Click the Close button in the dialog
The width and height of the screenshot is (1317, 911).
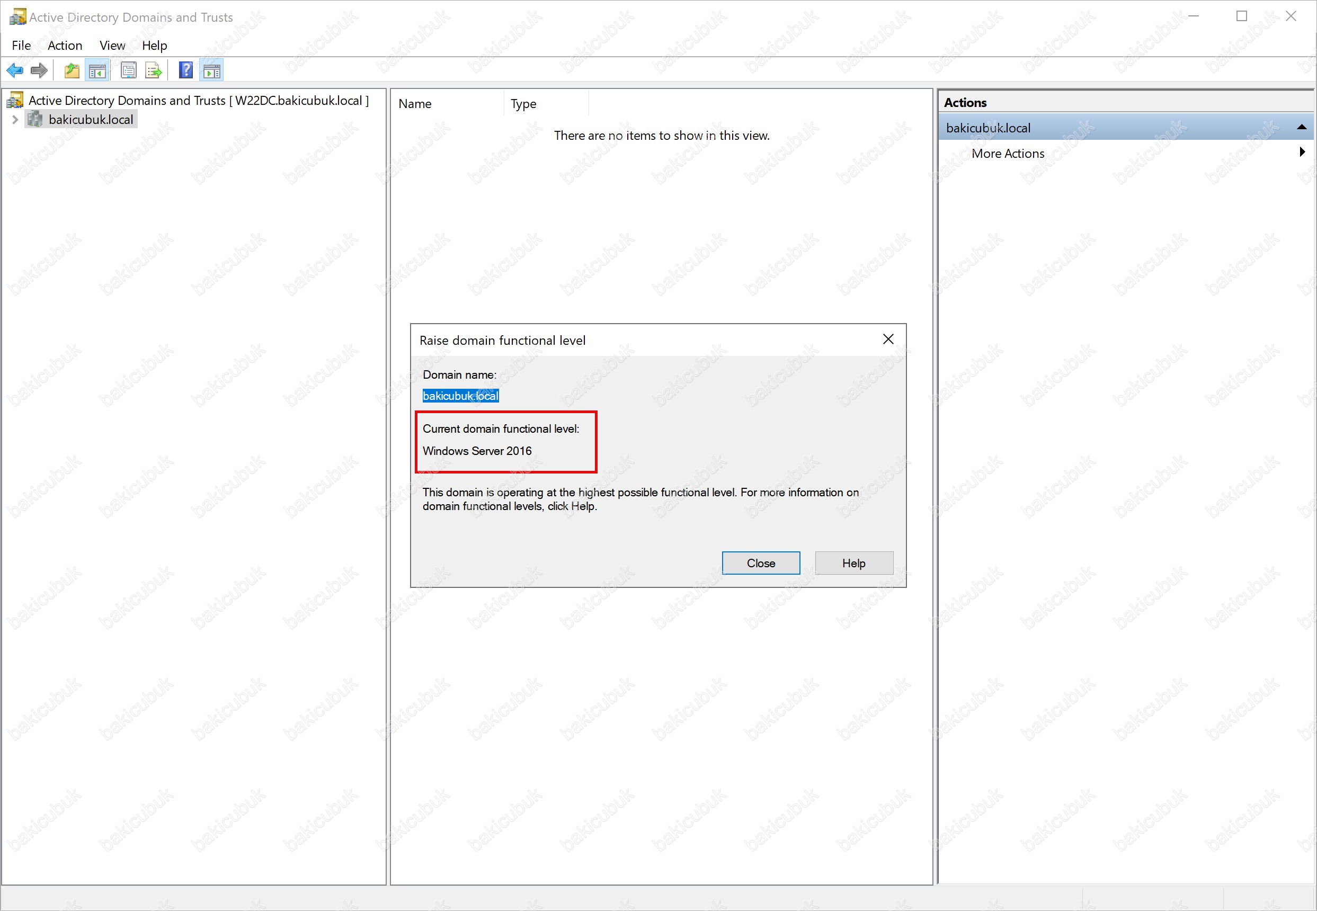coord(761,563)
